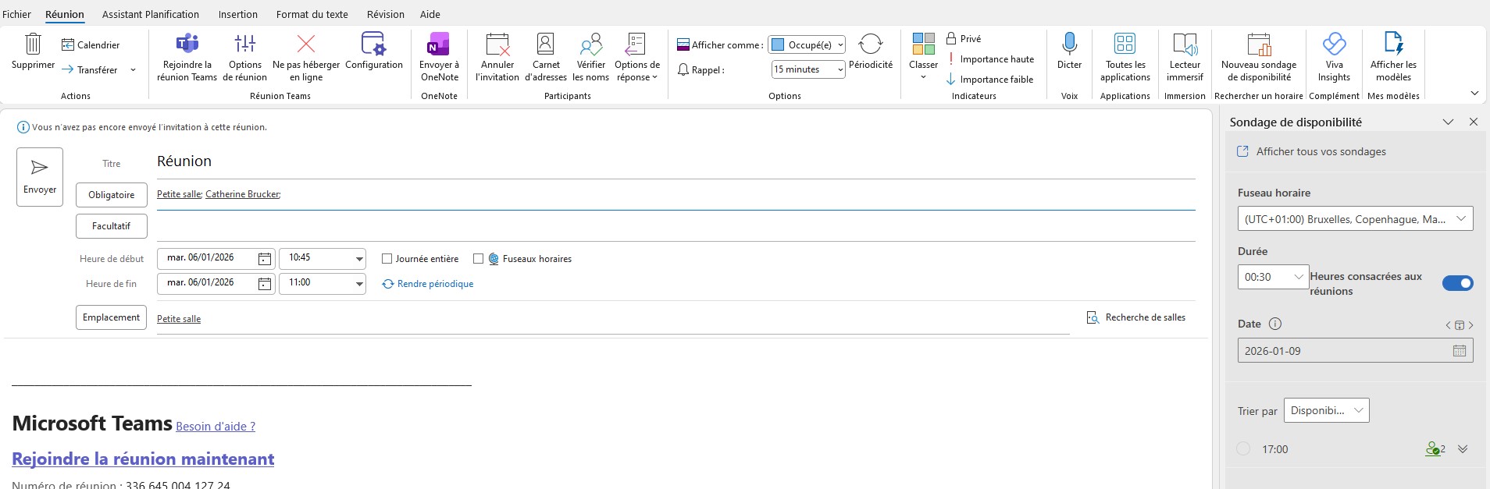This screenshot has height=489, width=1490.
Task: Open poll Date calendar icon
Action: [x=1460, y=351]
